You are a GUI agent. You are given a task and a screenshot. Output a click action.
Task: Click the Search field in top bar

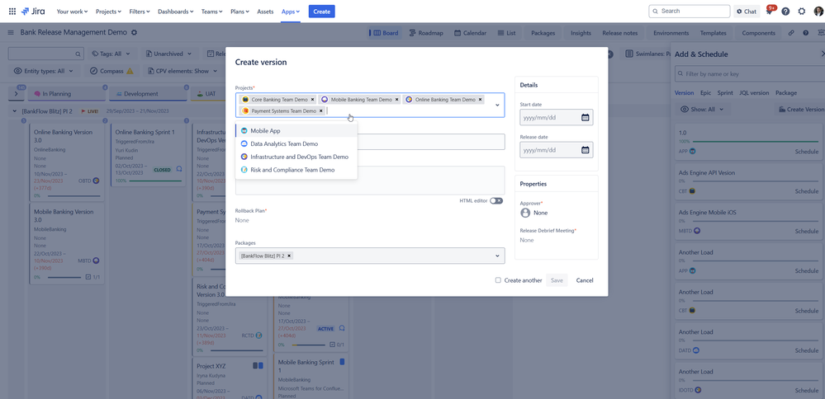[690, 11]
